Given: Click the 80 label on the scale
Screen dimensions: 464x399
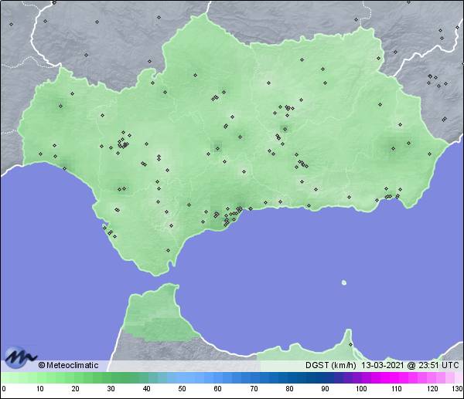Looking at the screenshot, I should [289, 389].
